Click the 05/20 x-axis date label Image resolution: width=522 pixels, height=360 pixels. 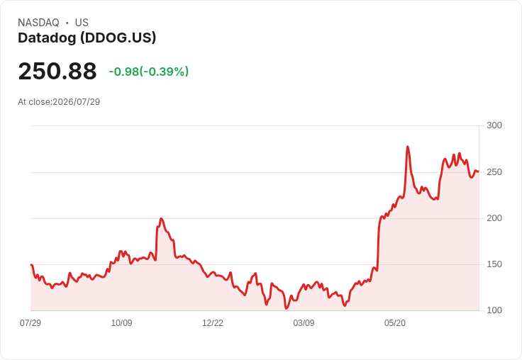click(x=395, y=322)
